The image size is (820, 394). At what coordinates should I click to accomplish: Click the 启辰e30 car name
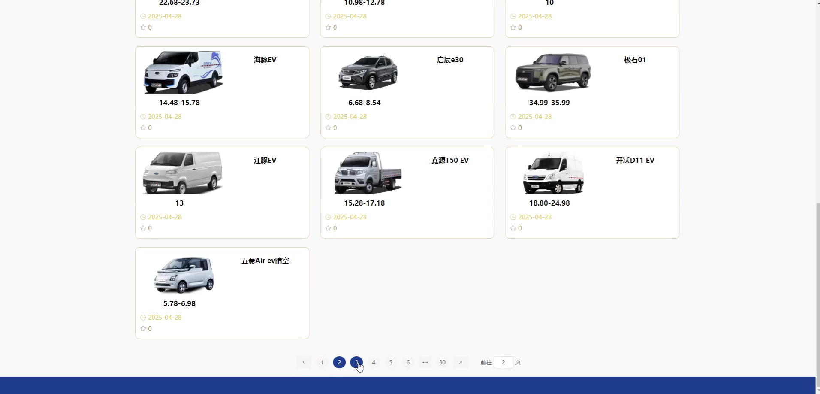tap(450, 60)
